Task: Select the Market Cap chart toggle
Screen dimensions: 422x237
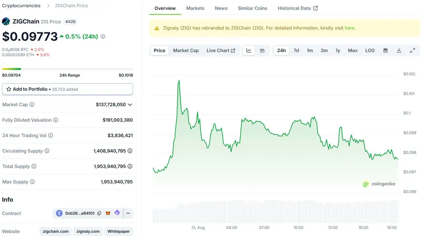Action: (x=186, y=51)
